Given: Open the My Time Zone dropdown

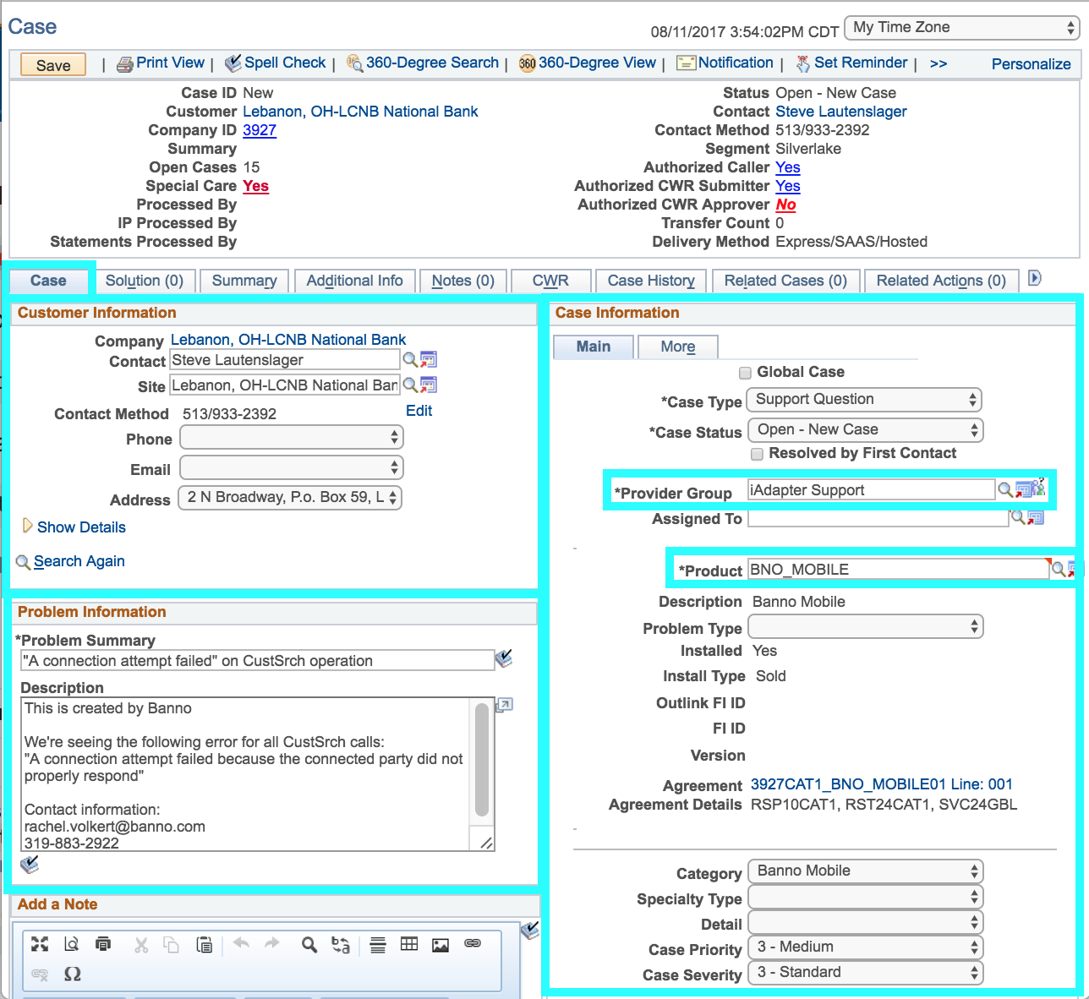Looking at the screenshot, I should (x=961, y=28).
